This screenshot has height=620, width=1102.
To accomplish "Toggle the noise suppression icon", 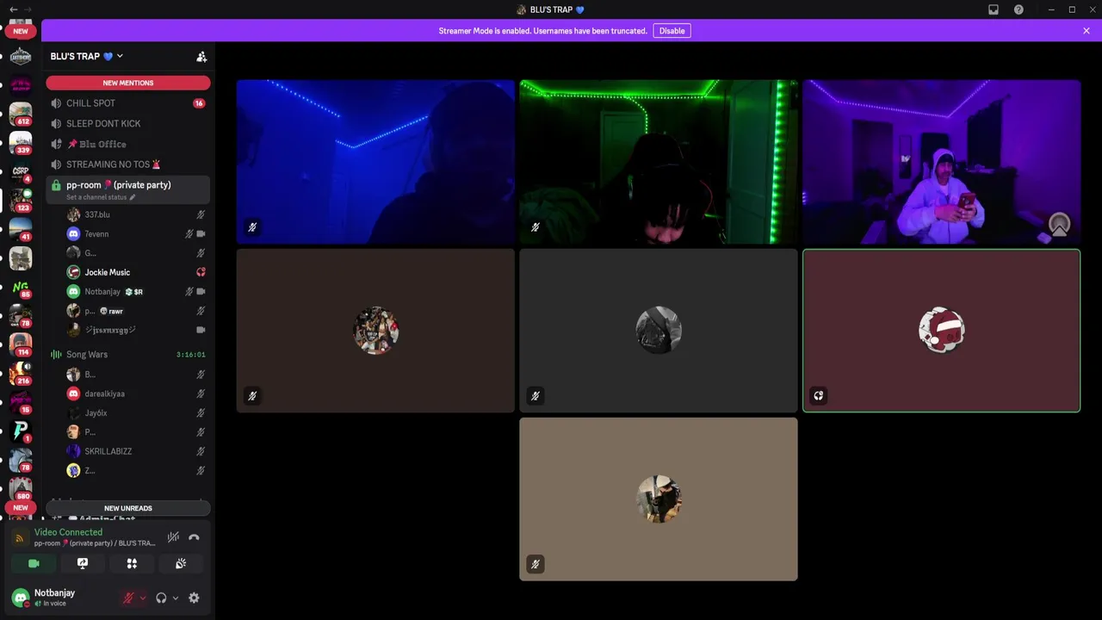I will (x=173, y=537).
